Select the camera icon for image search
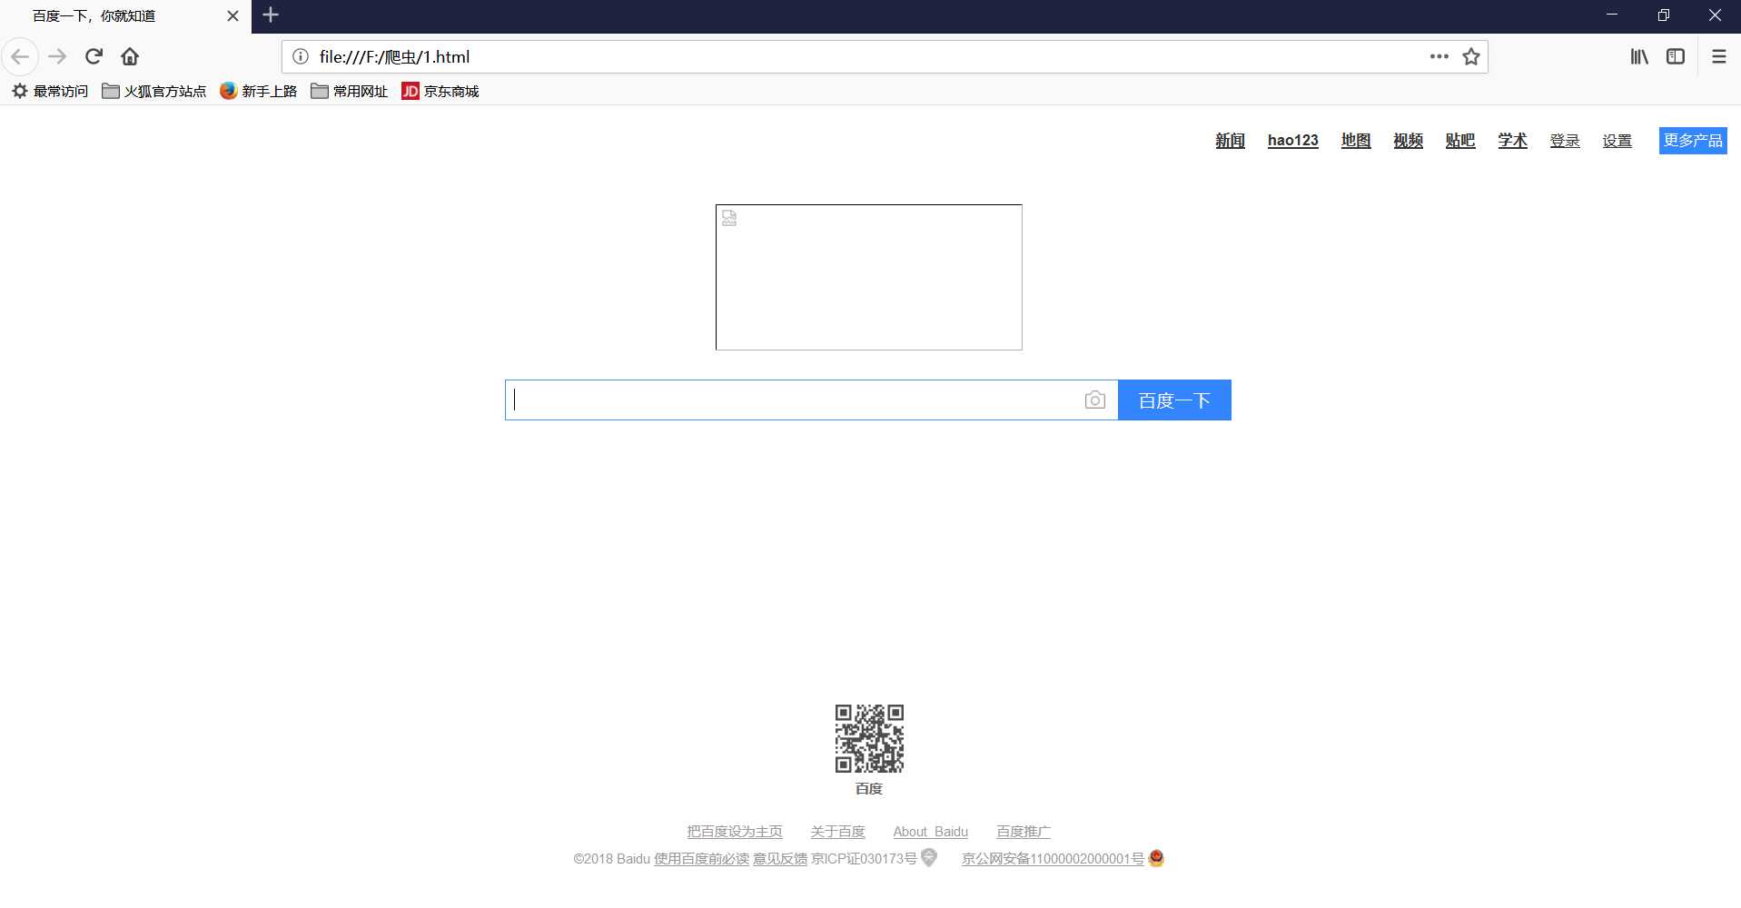Screen dimensions: 1741x908 pos(1094,400)
